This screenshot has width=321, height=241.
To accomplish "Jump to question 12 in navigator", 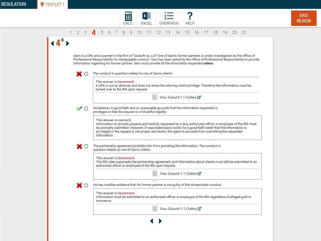I will coord(158,32).
